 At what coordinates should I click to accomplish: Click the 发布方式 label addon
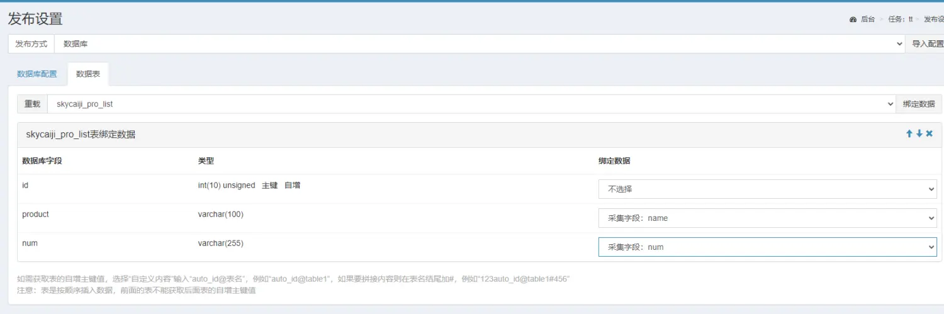tap(31, 44)
